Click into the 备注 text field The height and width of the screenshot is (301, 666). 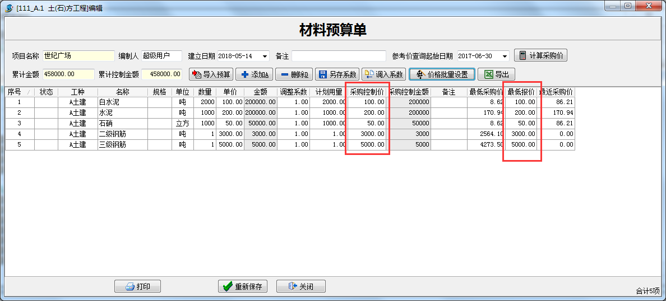[x=339, y=56]
